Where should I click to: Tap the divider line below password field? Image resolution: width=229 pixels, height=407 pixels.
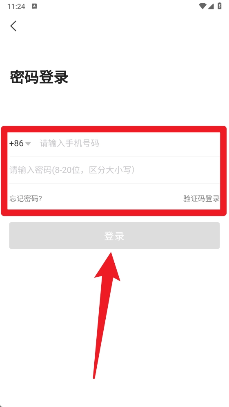tap(114, 184)
